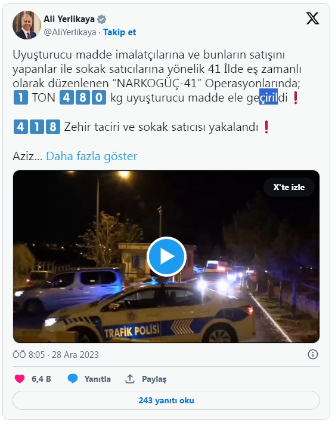Open the @AliYerlikaya handle
The image size is (335, 423).
tap(70, 32)
